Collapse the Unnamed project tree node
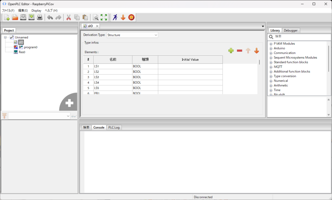Viewport: 332px width, 200px height. click(5, 37)
